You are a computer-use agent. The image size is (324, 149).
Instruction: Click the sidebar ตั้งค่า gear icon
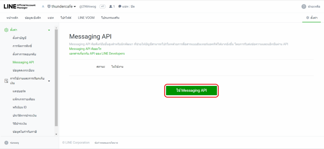point(6,30)
